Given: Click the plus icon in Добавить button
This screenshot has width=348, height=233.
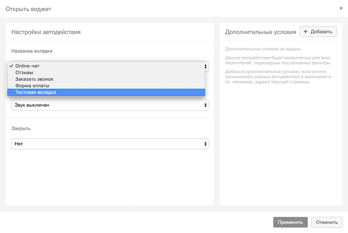Looking at the screenshot, I should click(305, 32).
